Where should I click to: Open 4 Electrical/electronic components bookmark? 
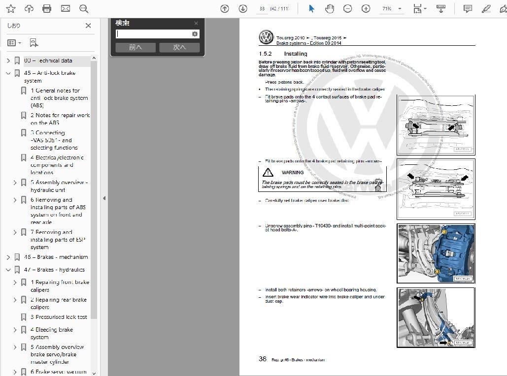pyautogui.click(x=57, y=165)
